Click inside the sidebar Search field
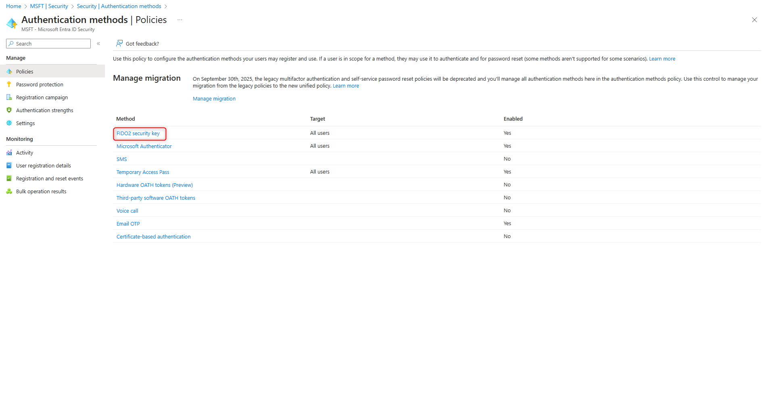The height and width of the screenshot is (414, 763). tap(48, 44)
